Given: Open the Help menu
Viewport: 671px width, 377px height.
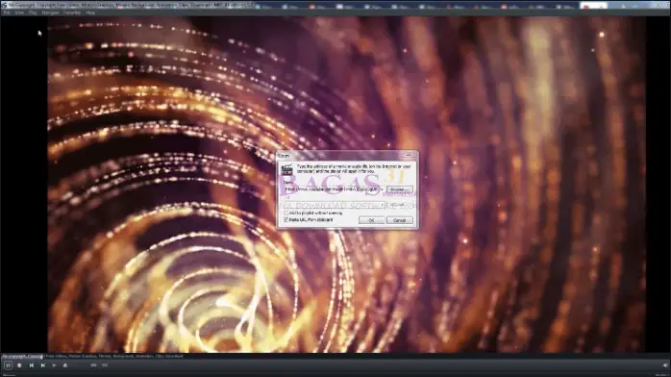Looking at the screenshot, I should (x=90, y=13).
